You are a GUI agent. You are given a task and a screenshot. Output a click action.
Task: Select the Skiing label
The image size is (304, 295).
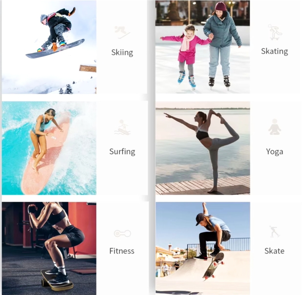(122, 52)
